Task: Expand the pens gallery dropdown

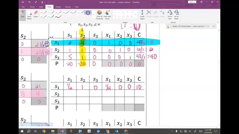Action: coord(93,15)
